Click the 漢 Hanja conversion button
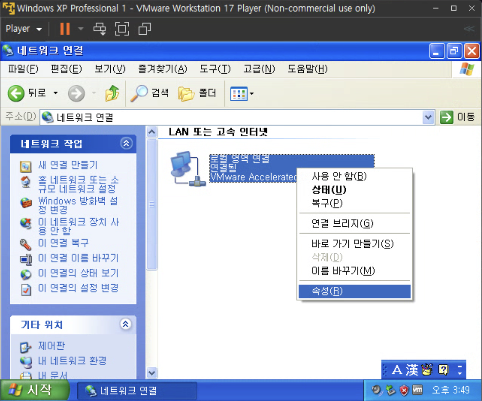The width and height of the screenshot is (482, 401). coord(412,370)
